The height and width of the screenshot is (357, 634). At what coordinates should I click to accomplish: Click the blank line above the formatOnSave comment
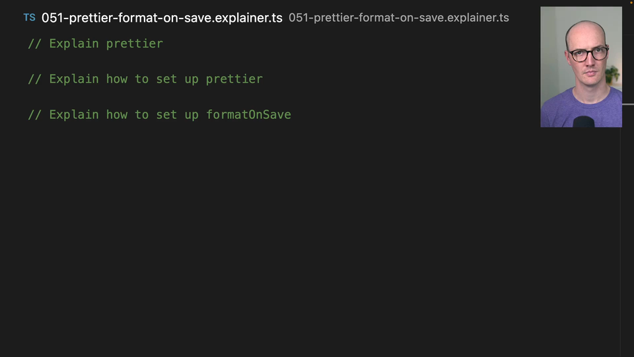[x=198, y=97]
